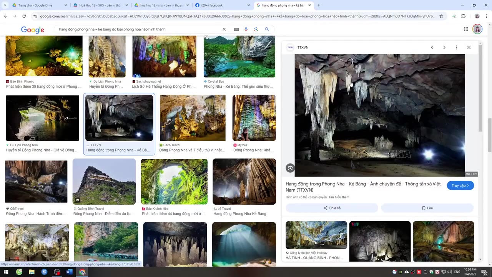Switch to the Hoá Học 12 - SHS tab
Image resolution: width=492 pixels, height=277 pixels.
(100, 5)
